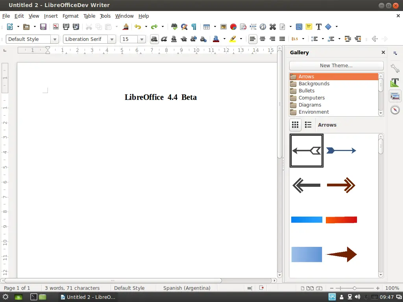The width and height of the screenshot is (403, 302).
Task: Toggle bulleted list
Action: click(314, 39)
